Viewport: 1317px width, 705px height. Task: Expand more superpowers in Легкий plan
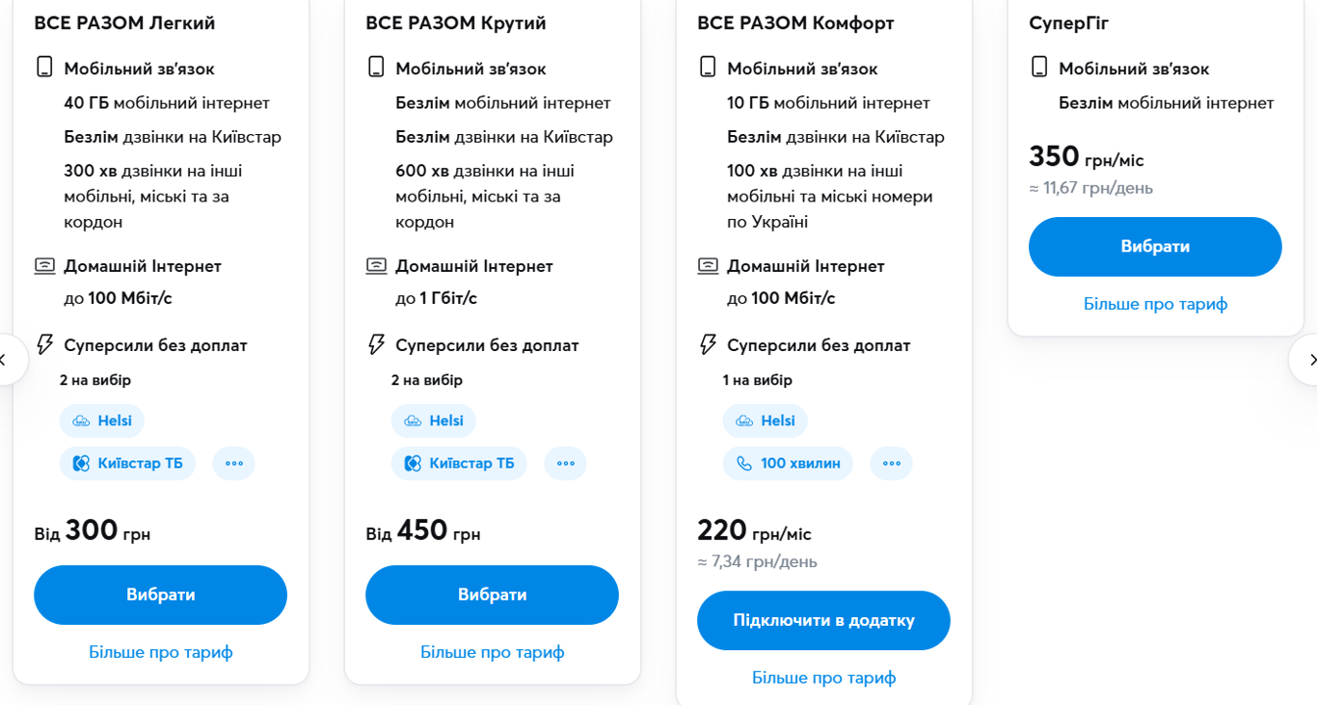click(234, 463)
